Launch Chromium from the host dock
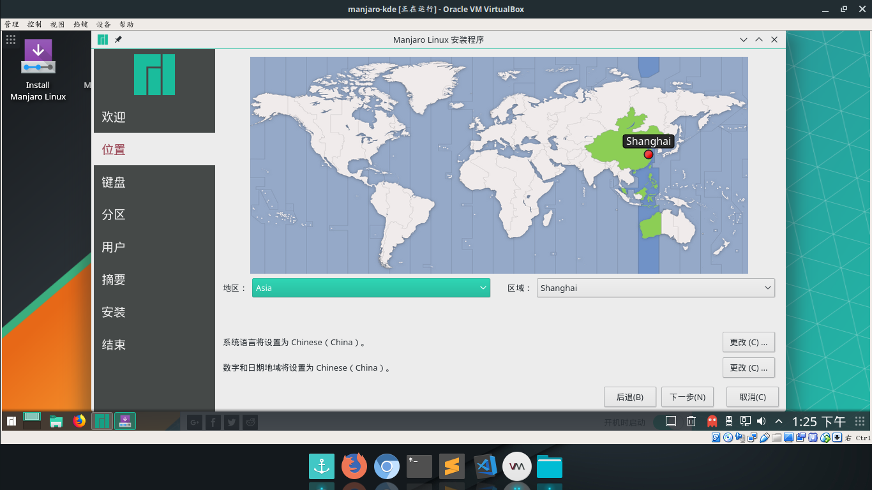Screen dimensions: 872x490 click(387, 466)
